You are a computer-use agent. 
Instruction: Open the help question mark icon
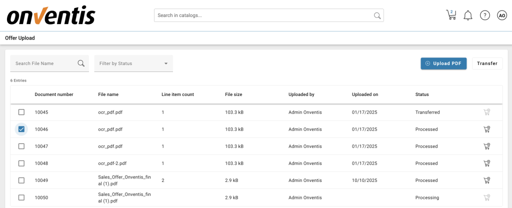tap(484, 15)
